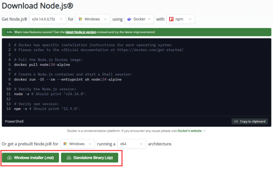Click the download icon on Standalone Binary button
This screenshot has height=169, width=273.
pyautogui.click(x=69, y=158)
